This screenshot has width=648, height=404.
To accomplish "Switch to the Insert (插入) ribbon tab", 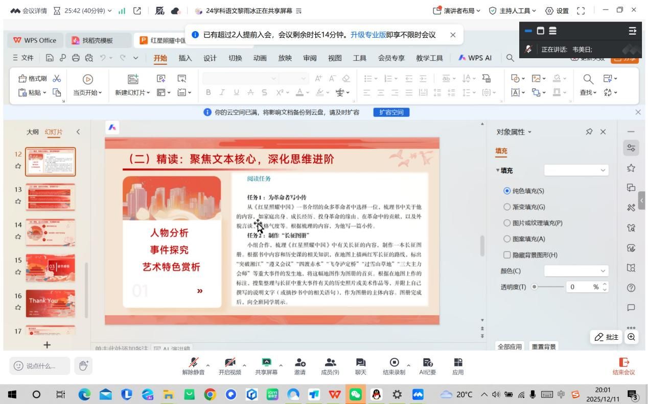I will click(186, 58).
